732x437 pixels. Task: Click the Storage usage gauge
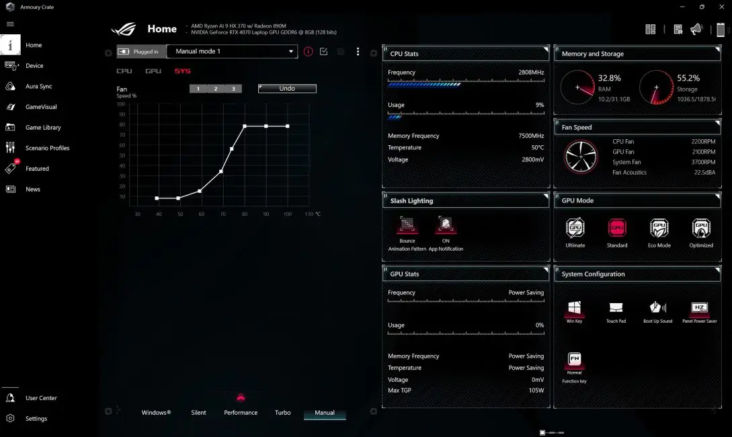(x=656, y=87)
